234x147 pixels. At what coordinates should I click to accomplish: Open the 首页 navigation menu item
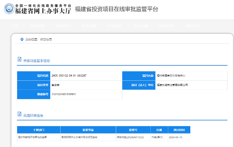pos(15,26)
